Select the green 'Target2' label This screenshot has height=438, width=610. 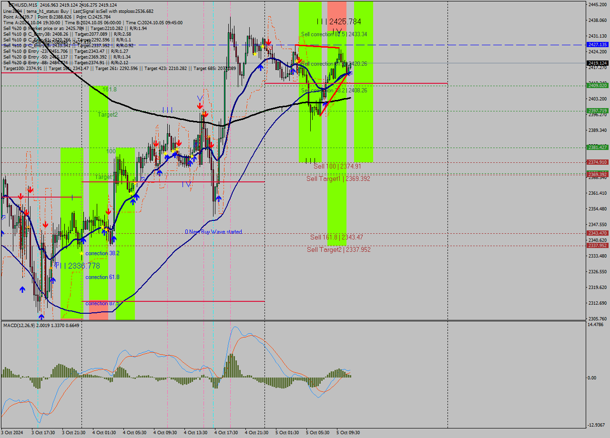108,115
